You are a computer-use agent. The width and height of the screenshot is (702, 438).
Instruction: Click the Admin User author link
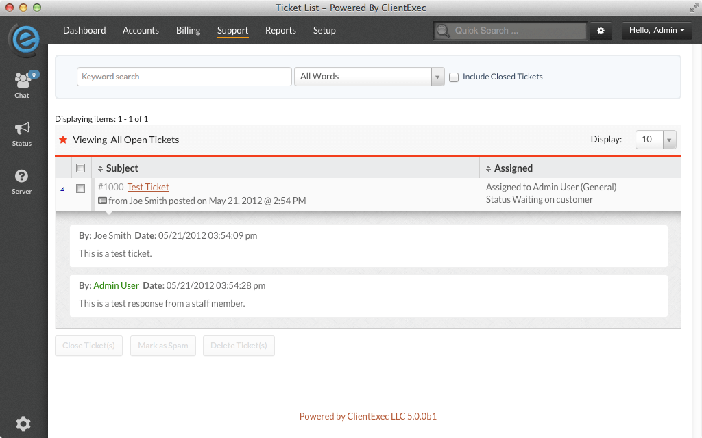pyautogui.click(x=117, y=285)
